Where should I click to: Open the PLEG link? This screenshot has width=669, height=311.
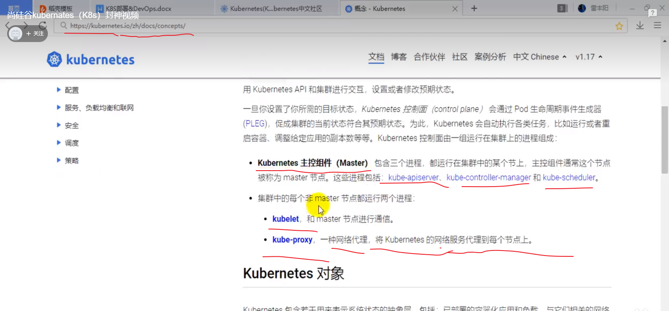point(255,124)
